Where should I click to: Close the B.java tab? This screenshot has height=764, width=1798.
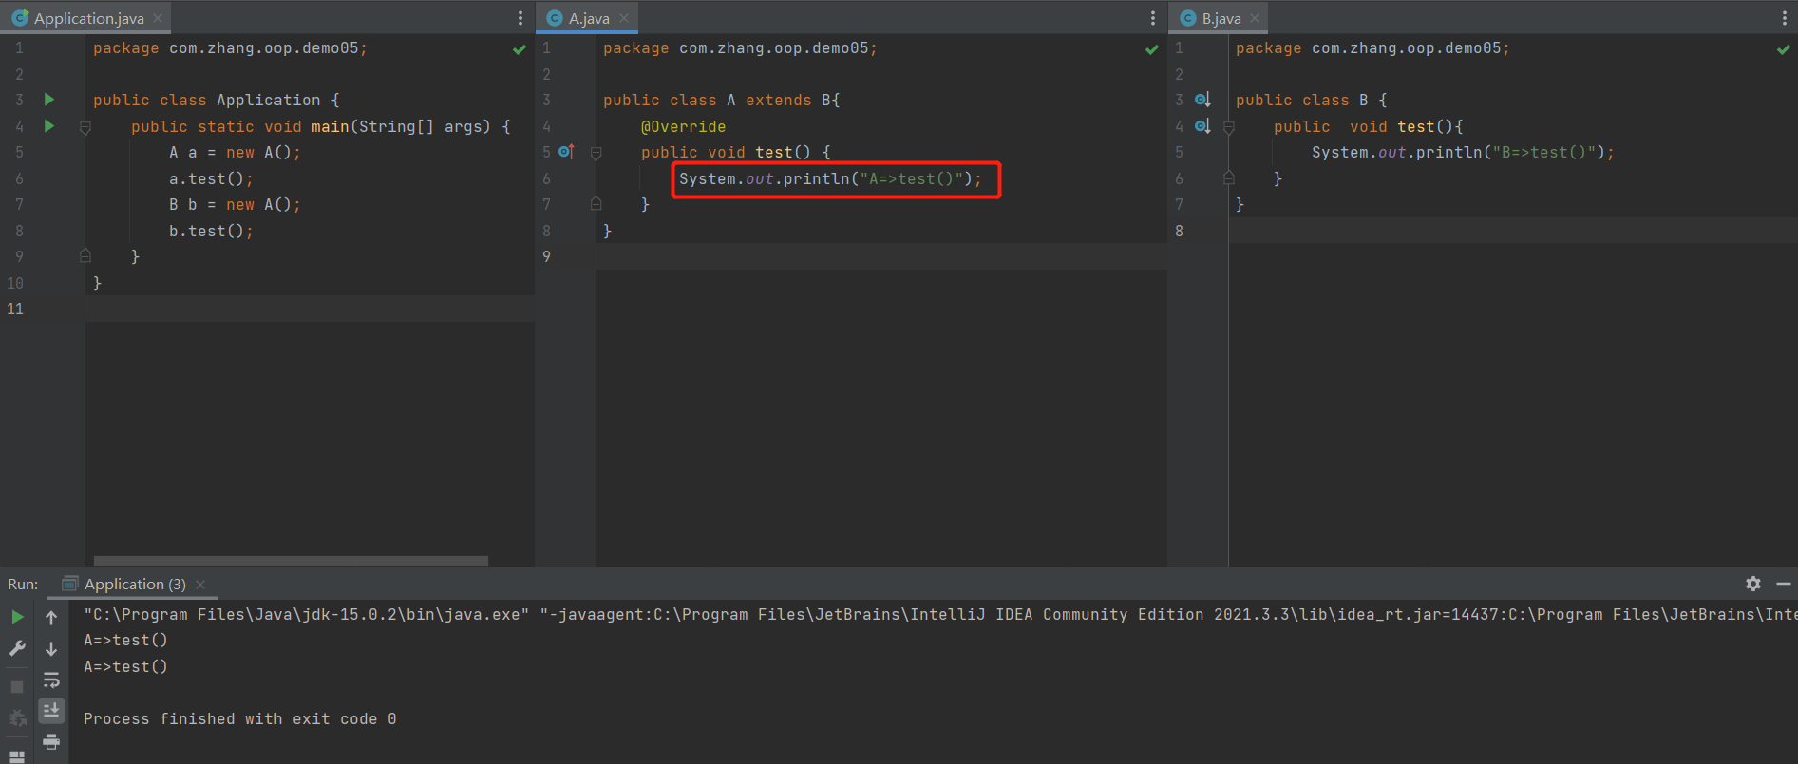click(x=1255, y=18)
